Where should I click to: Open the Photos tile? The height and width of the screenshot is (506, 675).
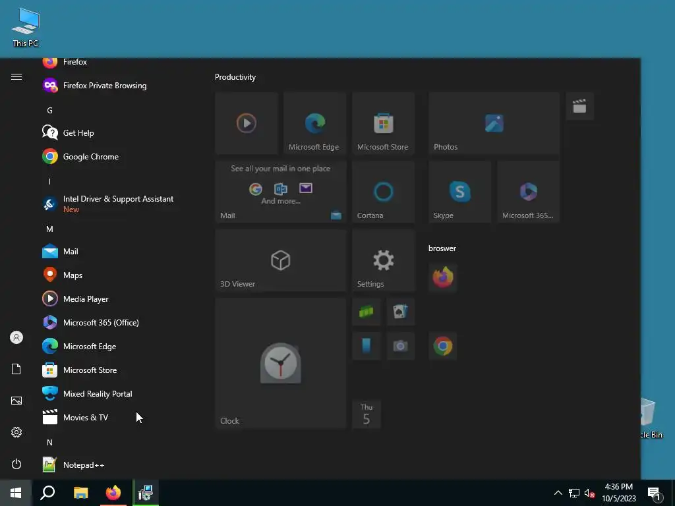tap(494, 123)
